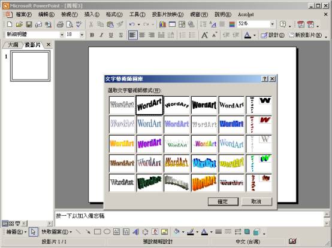Open a file with the Open folder icon
The image size is (332, 248).
[19, 25]
